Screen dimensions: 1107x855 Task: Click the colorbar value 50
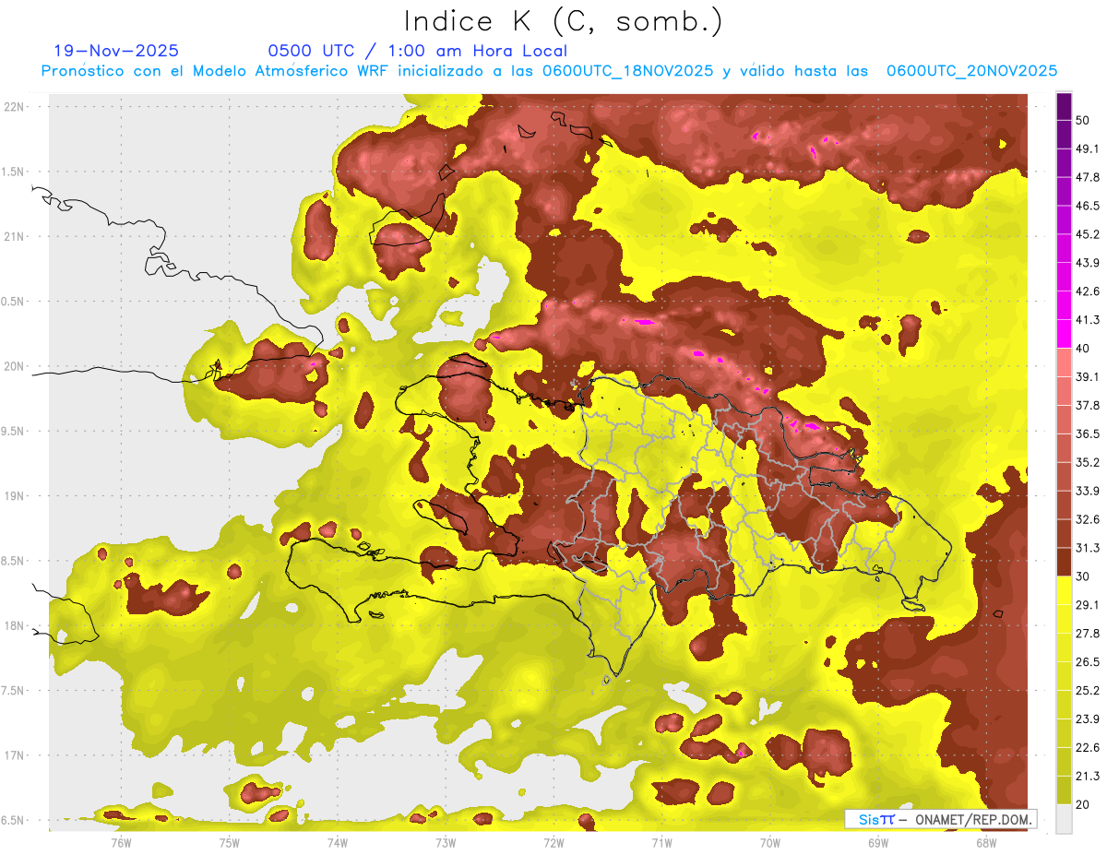coord(1083,120)
